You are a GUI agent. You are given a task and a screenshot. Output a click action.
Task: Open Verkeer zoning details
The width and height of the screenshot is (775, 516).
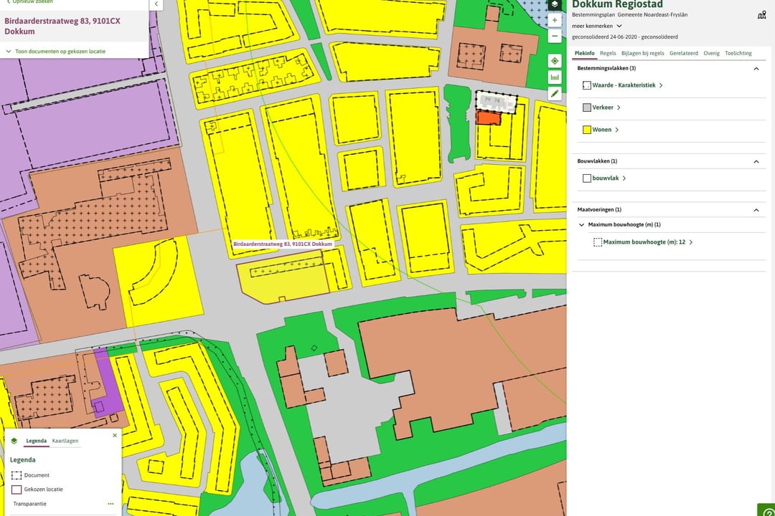(x=606, y=107)
